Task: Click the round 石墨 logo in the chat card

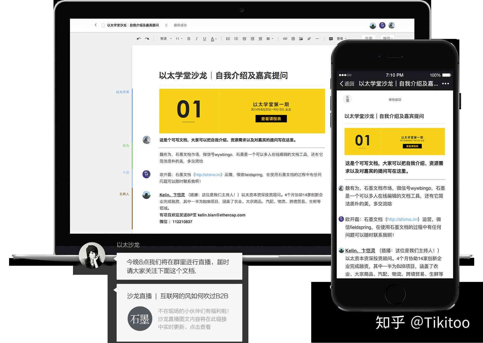Action: click(x=140, y=319)
